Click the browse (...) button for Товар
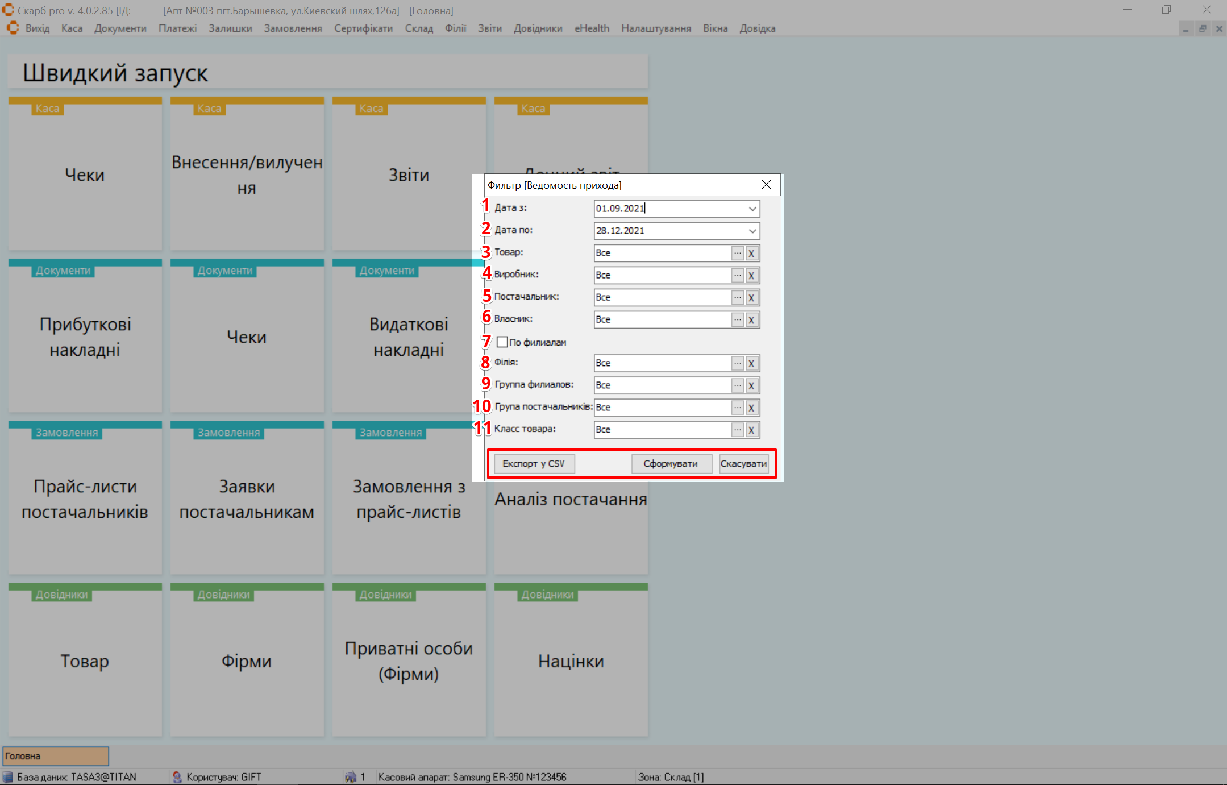This screenshot has height=785, width=1227. 737,253
